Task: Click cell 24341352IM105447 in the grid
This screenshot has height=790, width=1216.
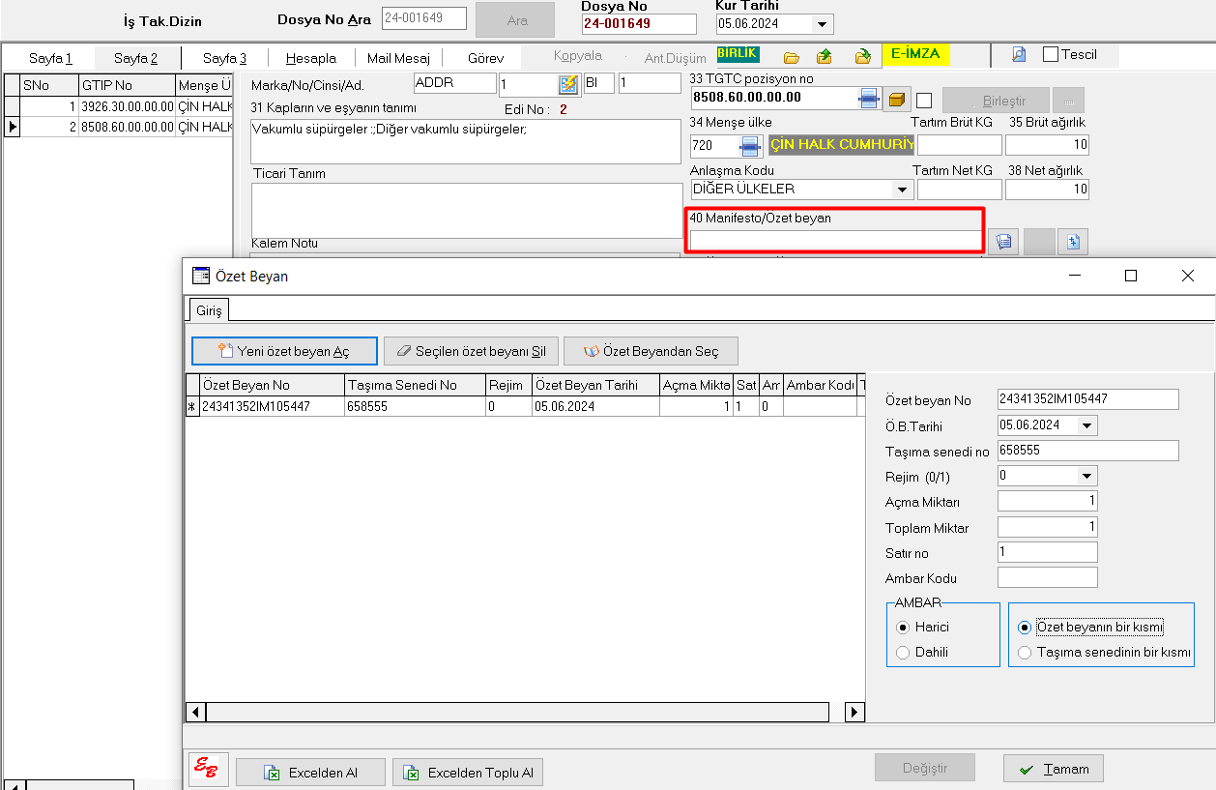Action: pos(272,407)
